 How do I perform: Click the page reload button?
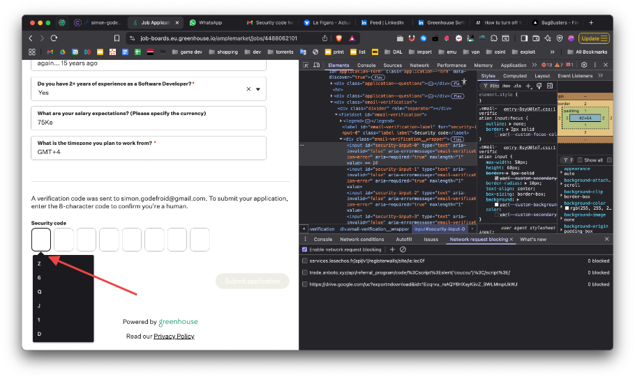pos(55,38)
